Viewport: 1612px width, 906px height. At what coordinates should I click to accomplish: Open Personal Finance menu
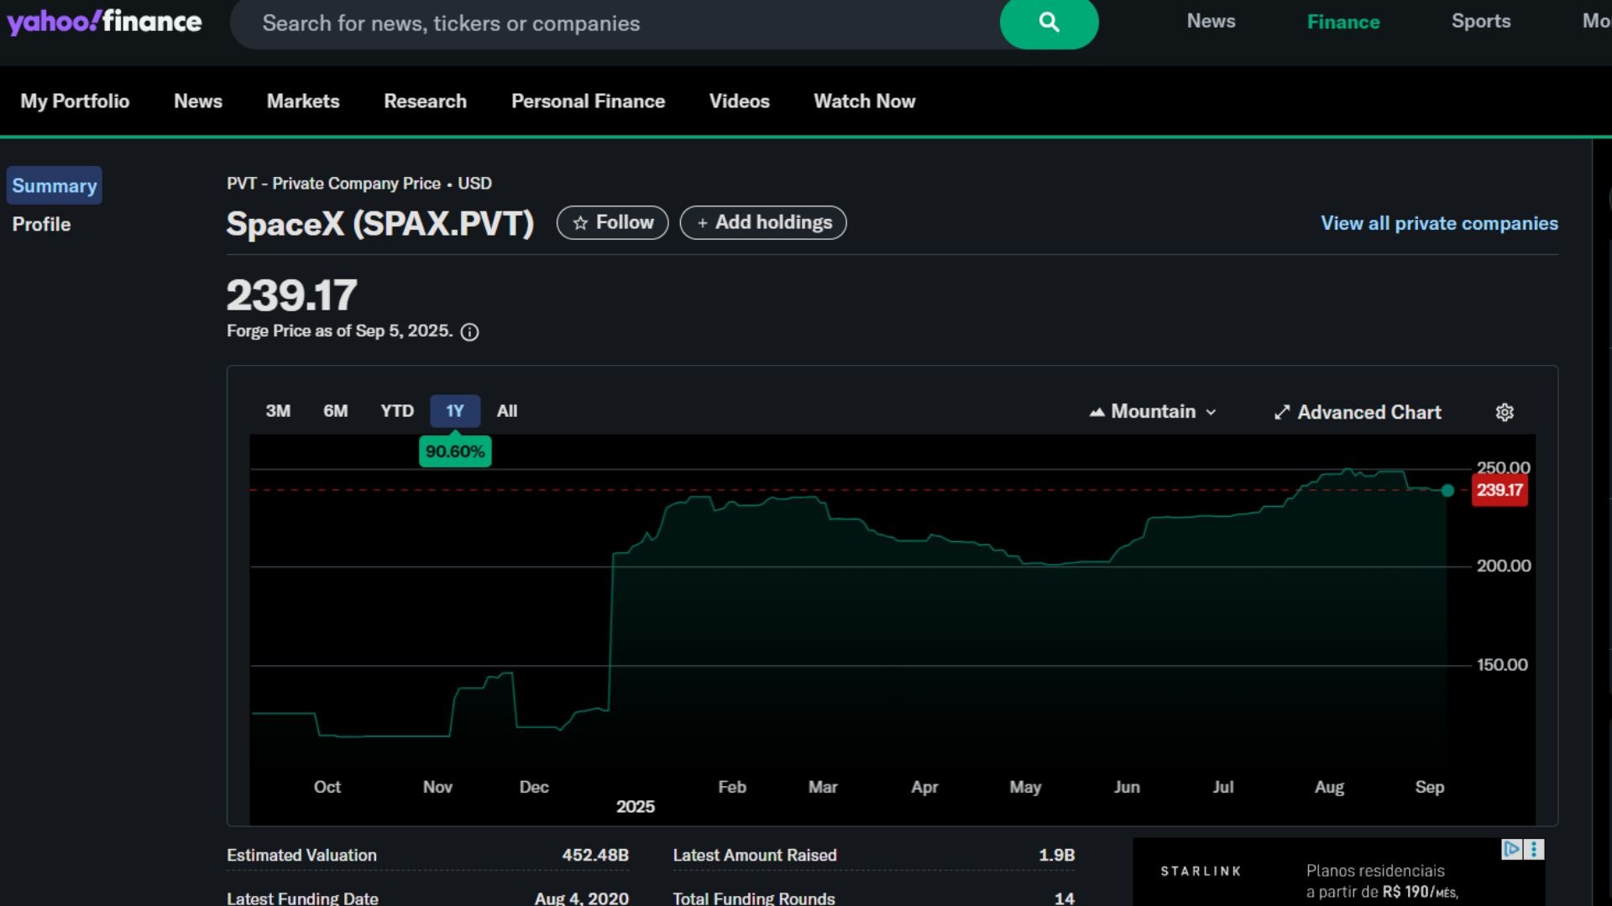coord(588,101)
